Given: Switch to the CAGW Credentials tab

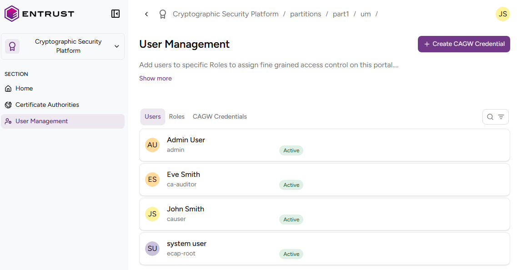Looking at the screenshot, I should point(220,117).
